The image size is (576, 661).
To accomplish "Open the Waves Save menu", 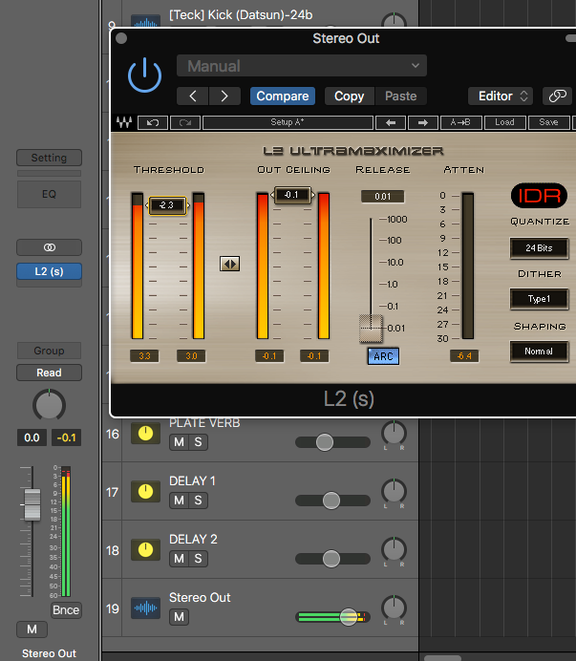I will click(548, 122).
